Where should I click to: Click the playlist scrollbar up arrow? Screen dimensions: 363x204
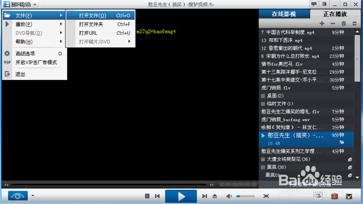358,32
